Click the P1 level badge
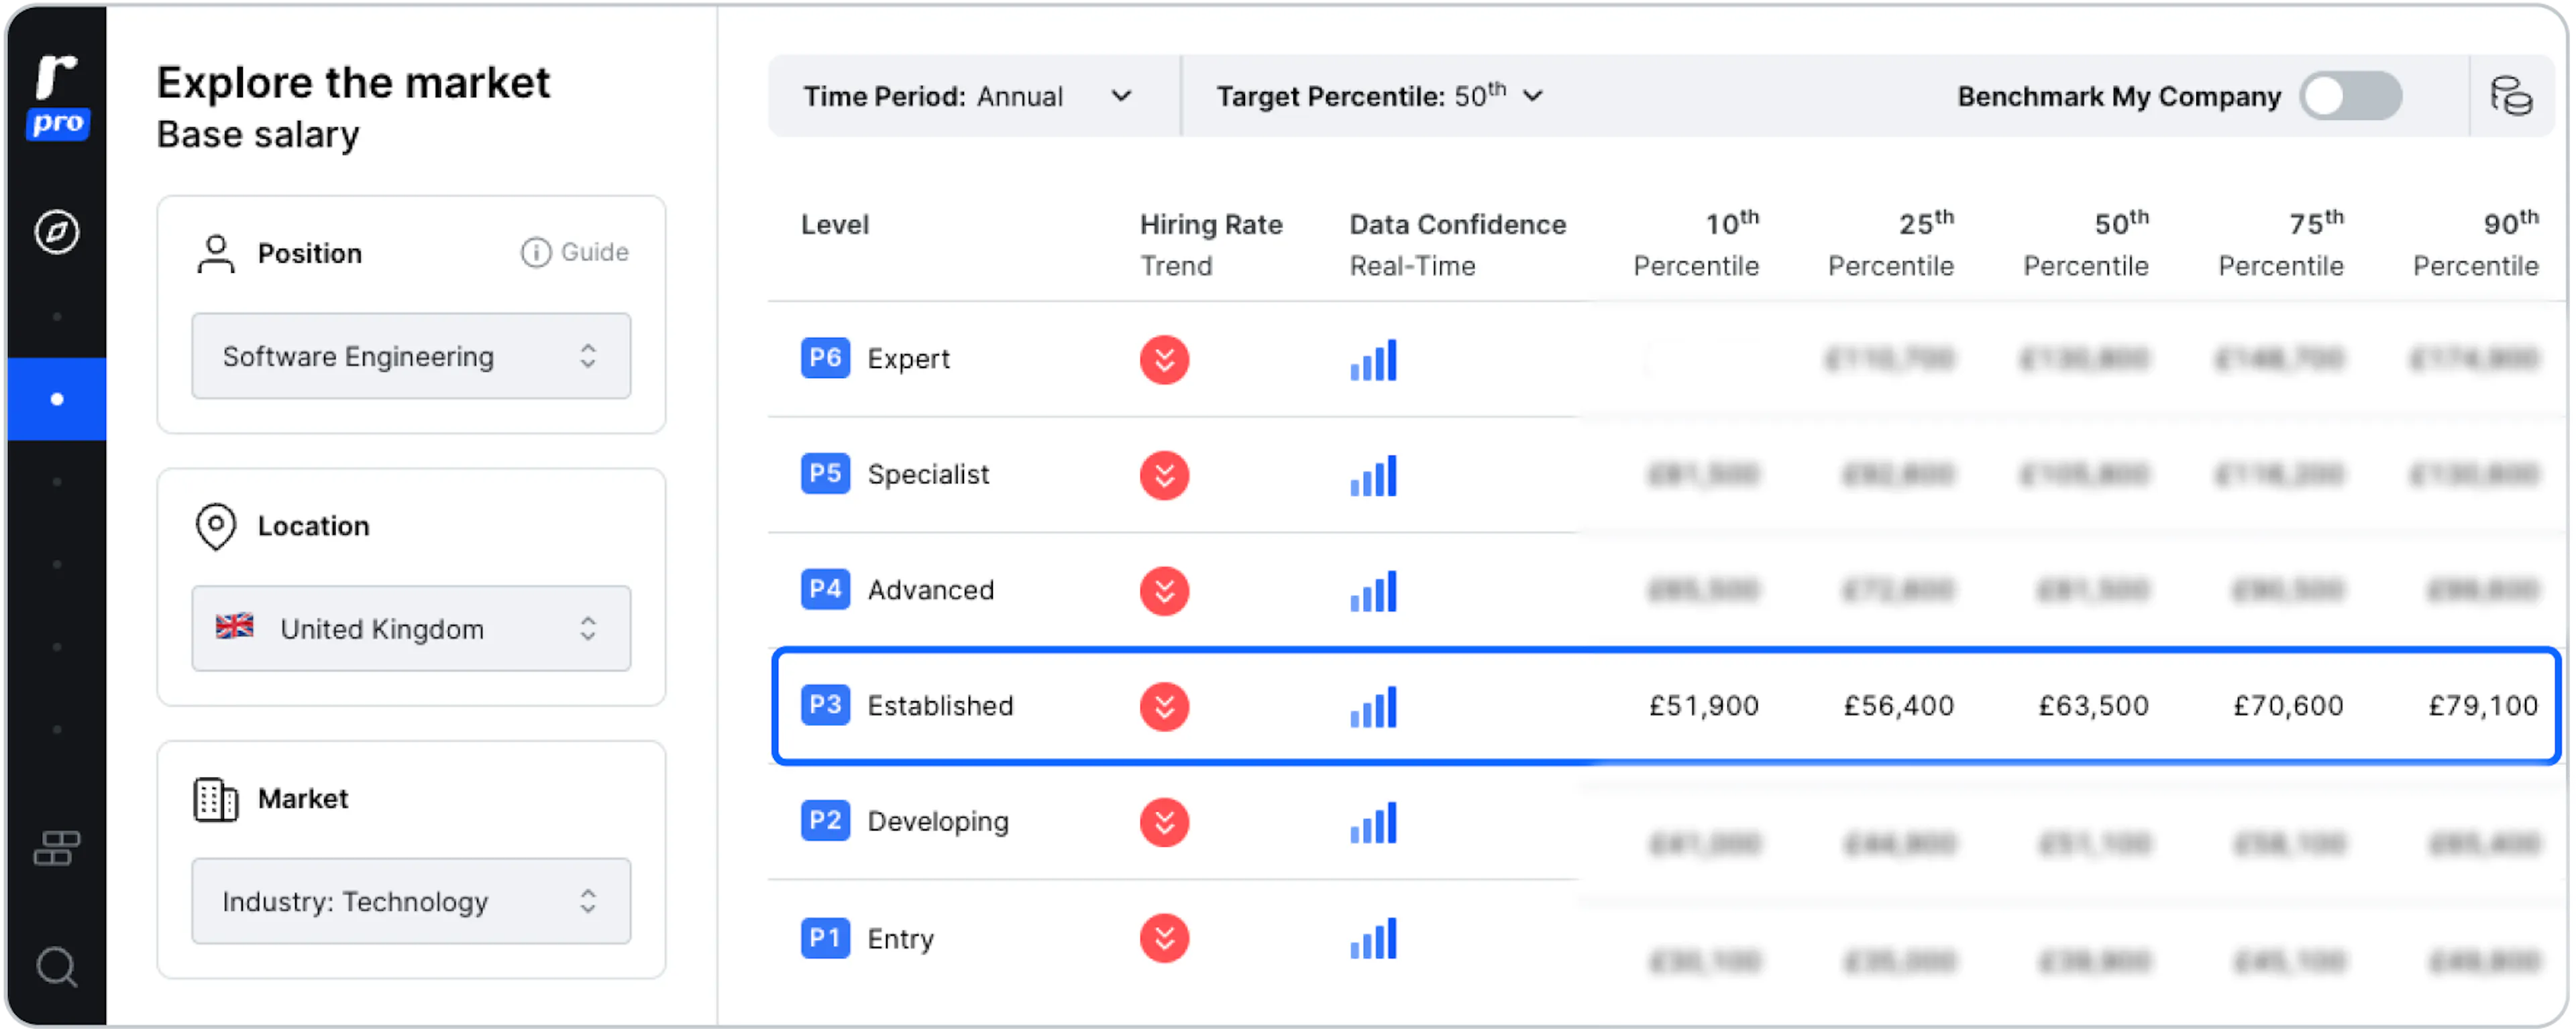Viewport: 2576px width, 1029px height. point(825,938)
